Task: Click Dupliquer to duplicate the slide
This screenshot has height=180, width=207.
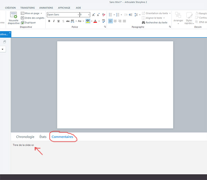Action: pos(28,22)
